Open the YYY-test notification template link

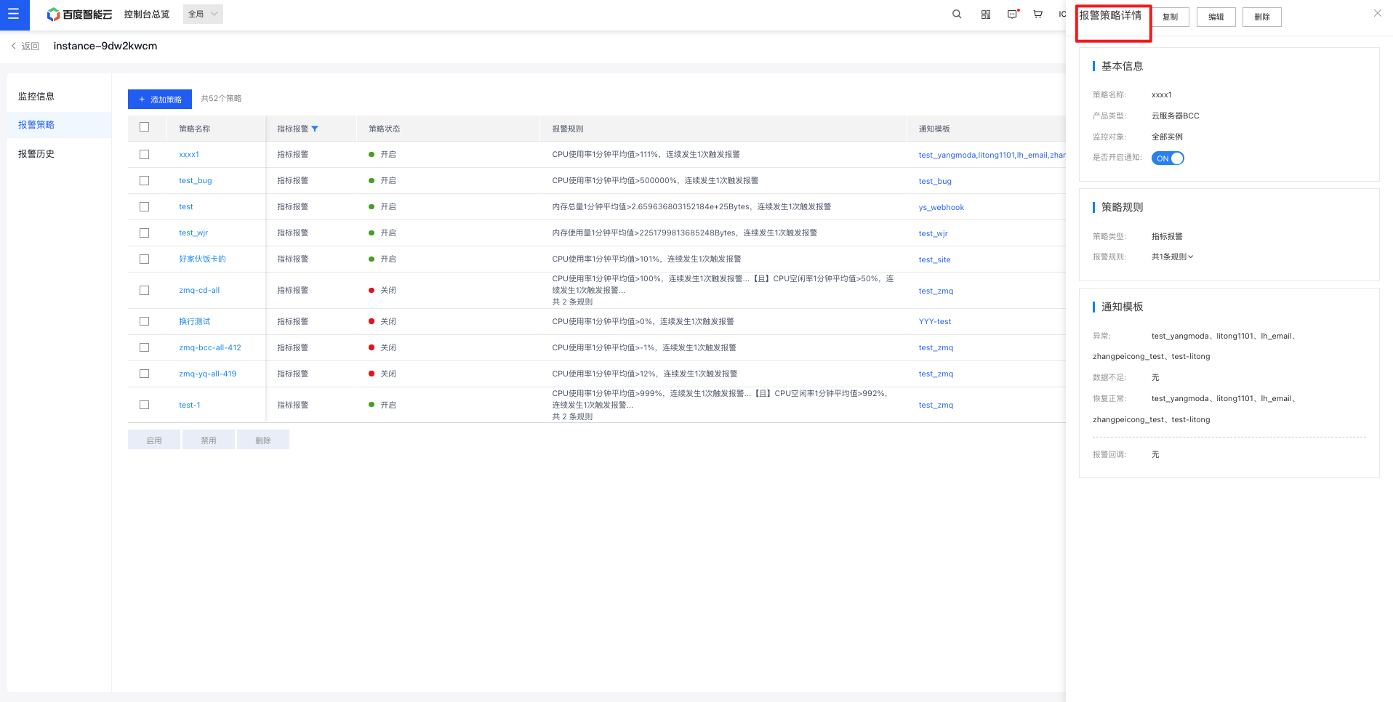coord(935,321)
